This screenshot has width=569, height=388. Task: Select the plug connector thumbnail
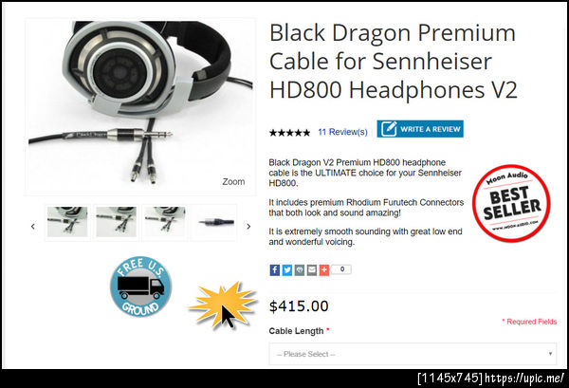coord(213,222)
